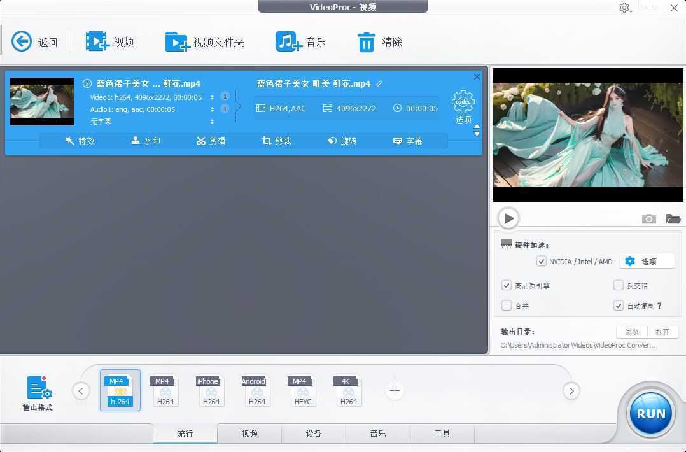This screenshot has height=452, width=686.
Task: Open the 特效 (effects) editing panel
Action: (80, 141)
